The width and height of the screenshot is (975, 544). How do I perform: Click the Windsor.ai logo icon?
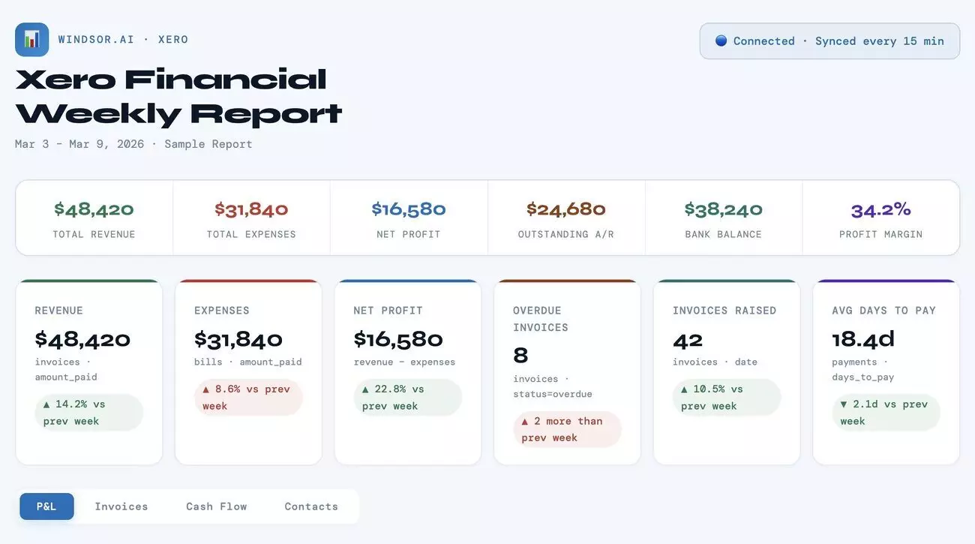point(31,38)
